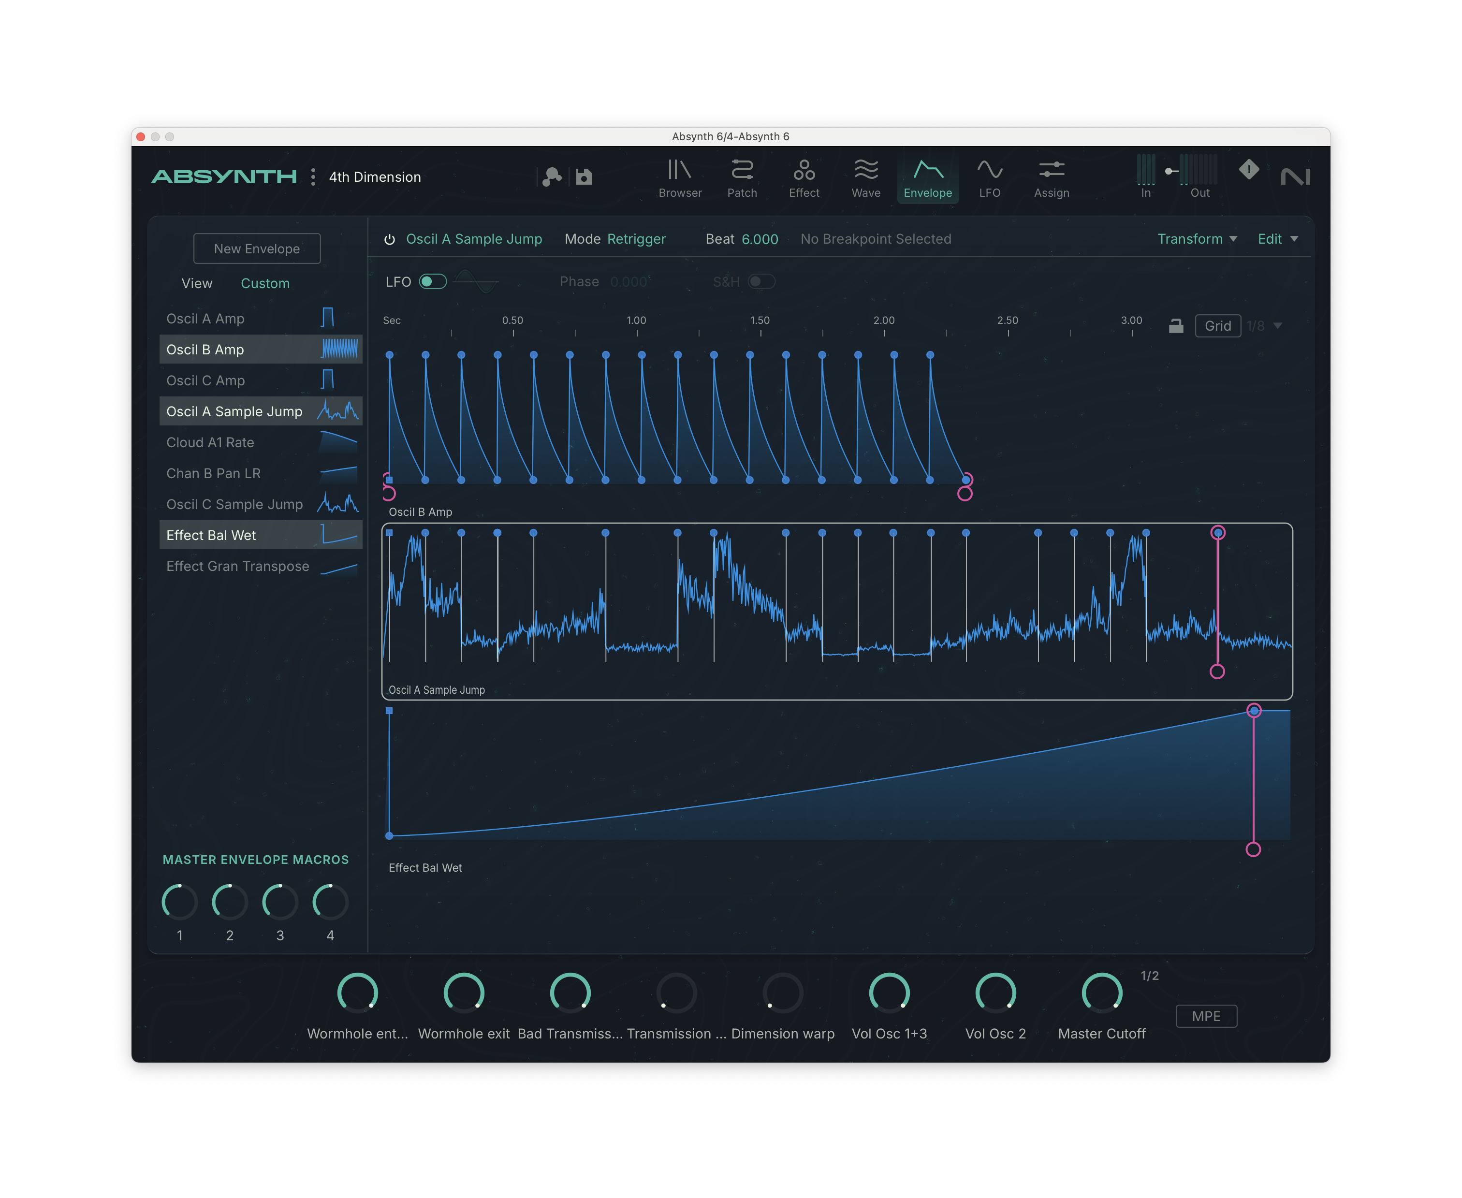Open the Patch view icon
This screenshot has height=1198, width=1462.
pos(742,178)
